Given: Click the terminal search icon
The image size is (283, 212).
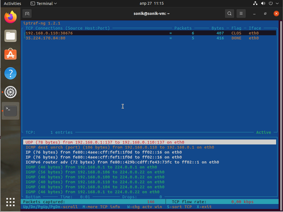Looking at the screenshot, I should pyautogui.click(x=229, y=14).
